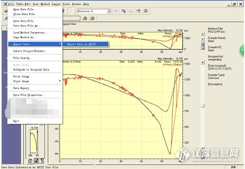Click the zoom-out magnifier icon beside upper chromatogram
Viewport: 245px width, 169px height.
[202, 47]
